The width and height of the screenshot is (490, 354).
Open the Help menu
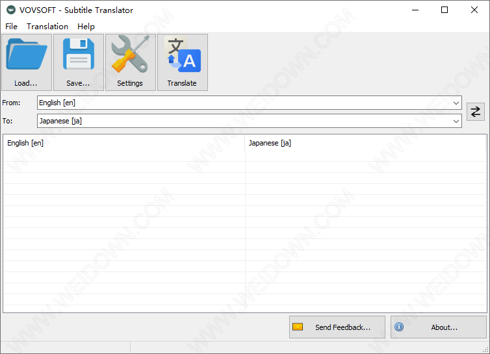coord(86,27)
